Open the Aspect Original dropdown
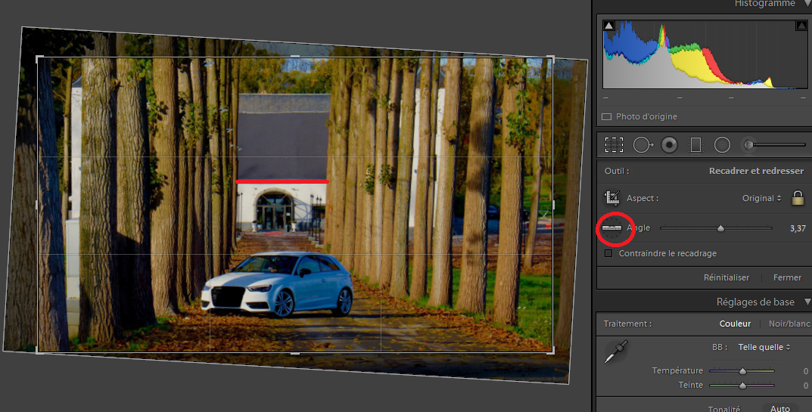Viewport: 812px width, 412px height. coord(761,198)
